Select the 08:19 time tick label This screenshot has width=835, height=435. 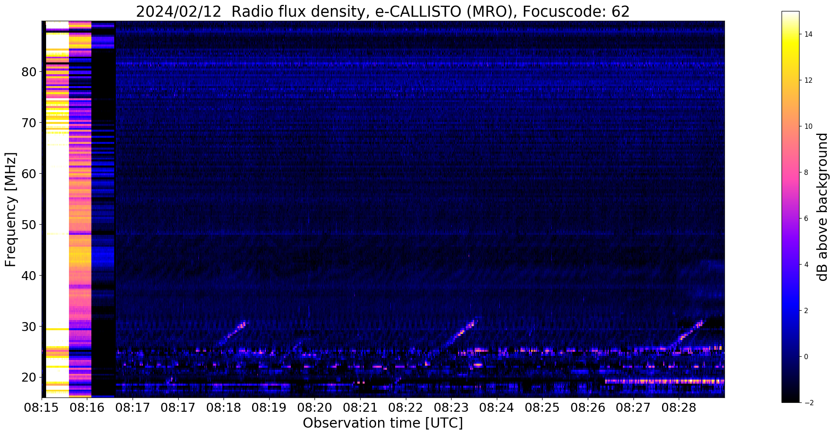tap(269, 408)
